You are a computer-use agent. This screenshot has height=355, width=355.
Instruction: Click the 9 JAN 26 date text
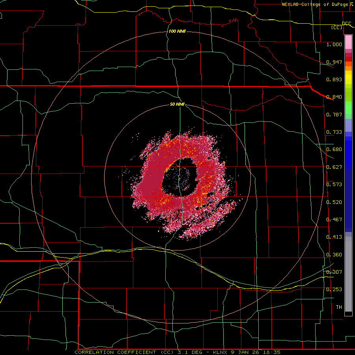245,352
